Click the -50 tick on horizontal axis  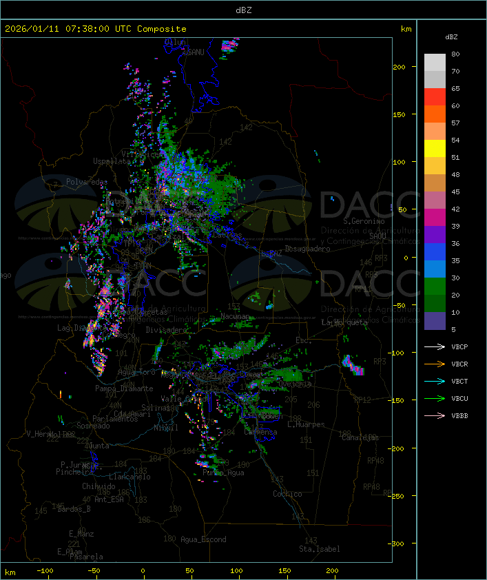94,571
